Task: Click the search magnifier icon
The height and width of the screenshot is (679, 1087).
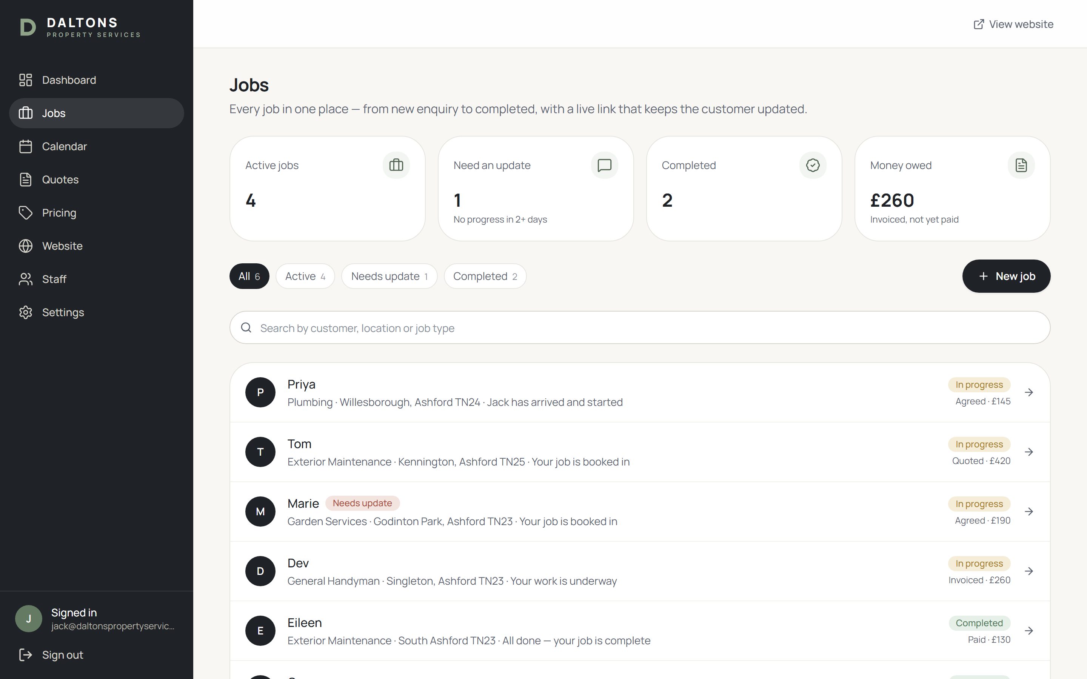Action: coord(246,328)
